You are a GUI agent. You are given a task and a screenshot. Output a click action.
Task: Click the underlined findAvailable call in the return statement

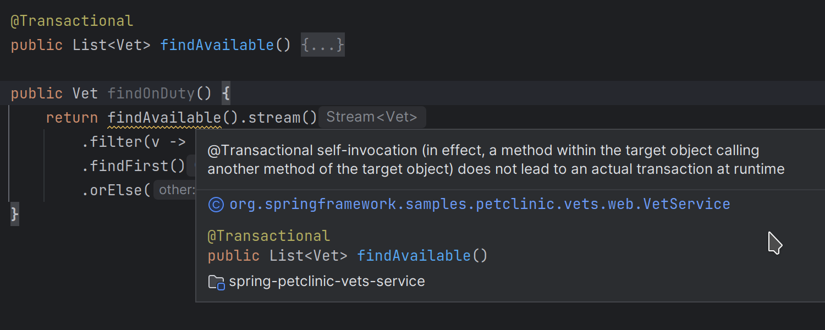click(164, 118)
